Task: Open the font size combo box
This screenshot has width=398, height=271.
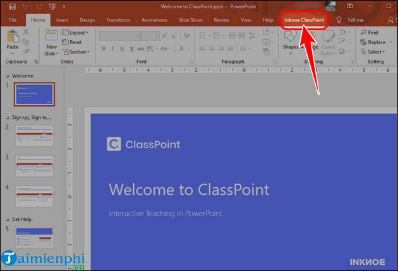Action: (x=150, y=36)
